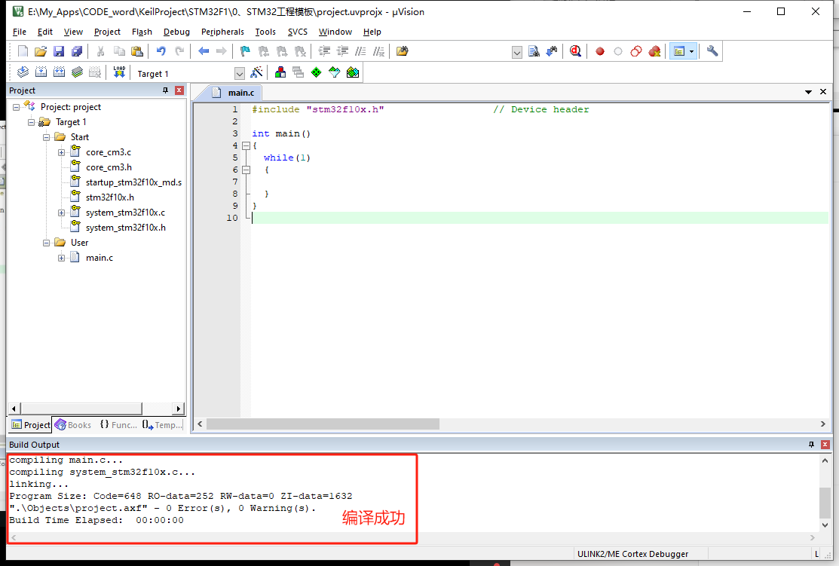Expand main.c in project tree
The image size is (839, 566).
tap(62, 258)
